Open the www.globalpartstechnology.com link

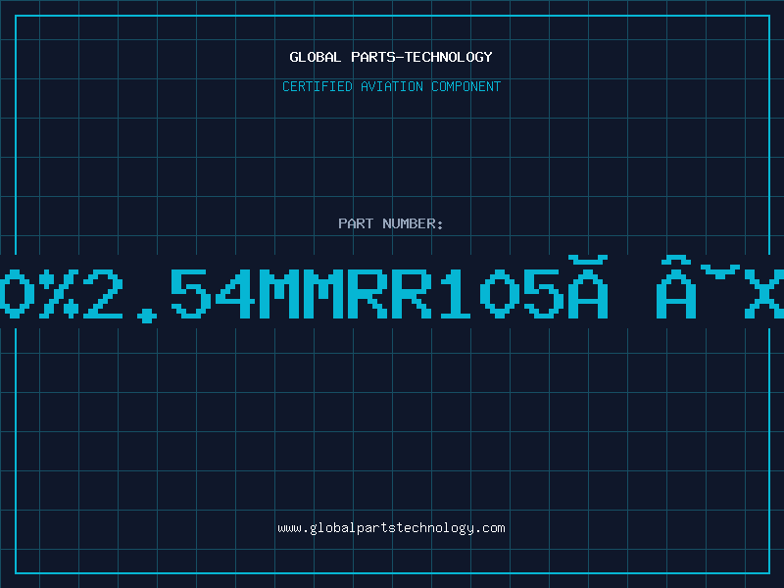pos(391,528)
